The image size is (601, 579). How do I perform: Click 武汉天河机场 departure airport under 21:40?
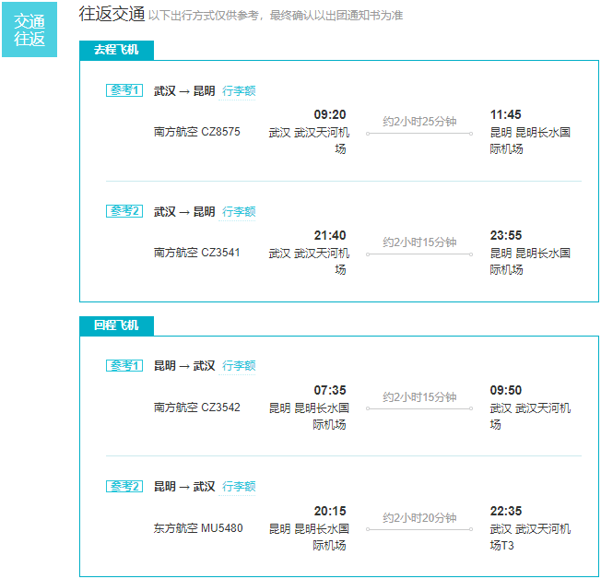coord(309,262)
